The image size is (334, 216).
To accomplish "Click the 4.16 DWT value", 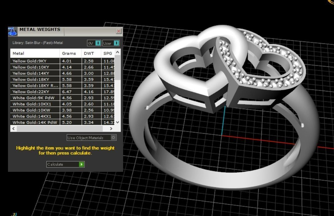I will tap(89, 92).
